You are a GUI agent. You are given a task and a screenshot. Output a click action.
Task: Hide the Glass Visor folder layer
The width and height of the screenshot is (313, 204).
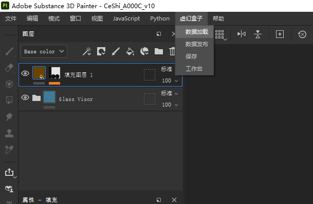[25, 97]
